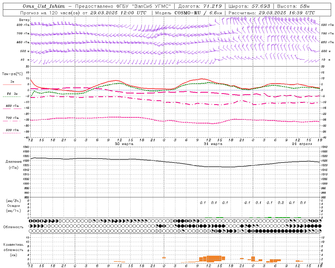Click the 0.2 precipitation value
The width and height of the screenshot is (335, 268).
(x=281, y=203)
